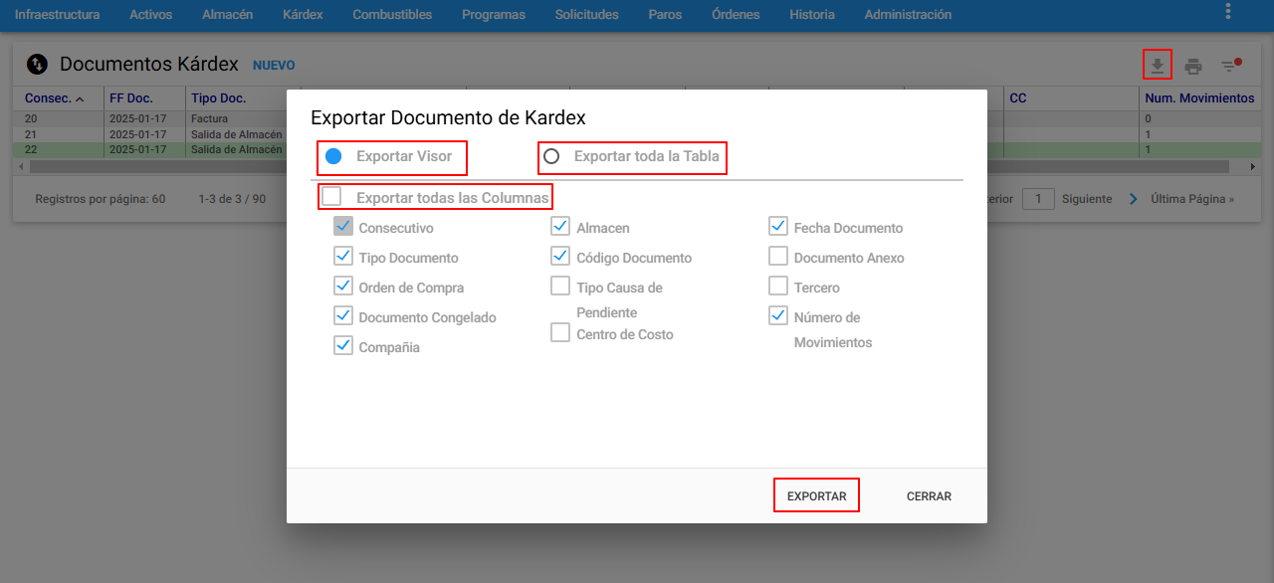Click the download export icon
This screenshot has width=1274, height=583.
1158,66
